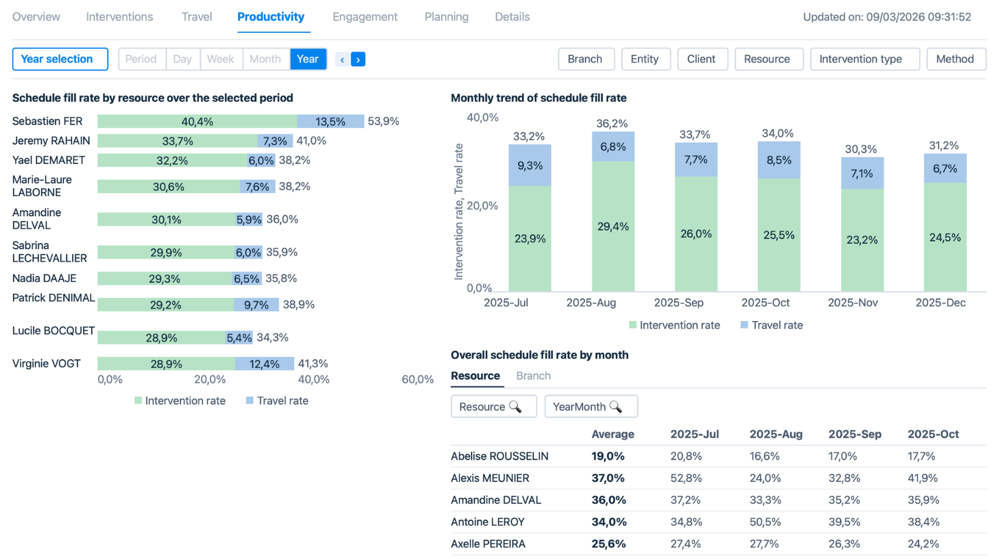Open the Branch filter
Screen dimensions: 994x559
tap(586, 59)
